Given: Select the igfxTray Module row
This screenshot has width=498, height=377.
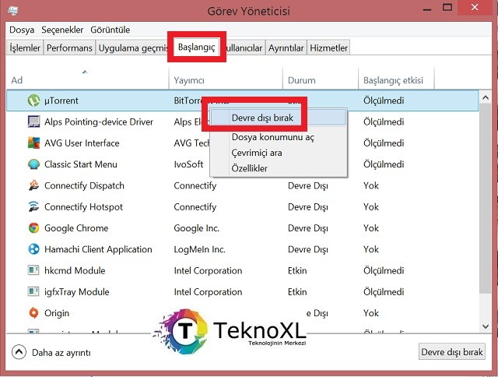Looking at the screenshot, I should point(243,292).
